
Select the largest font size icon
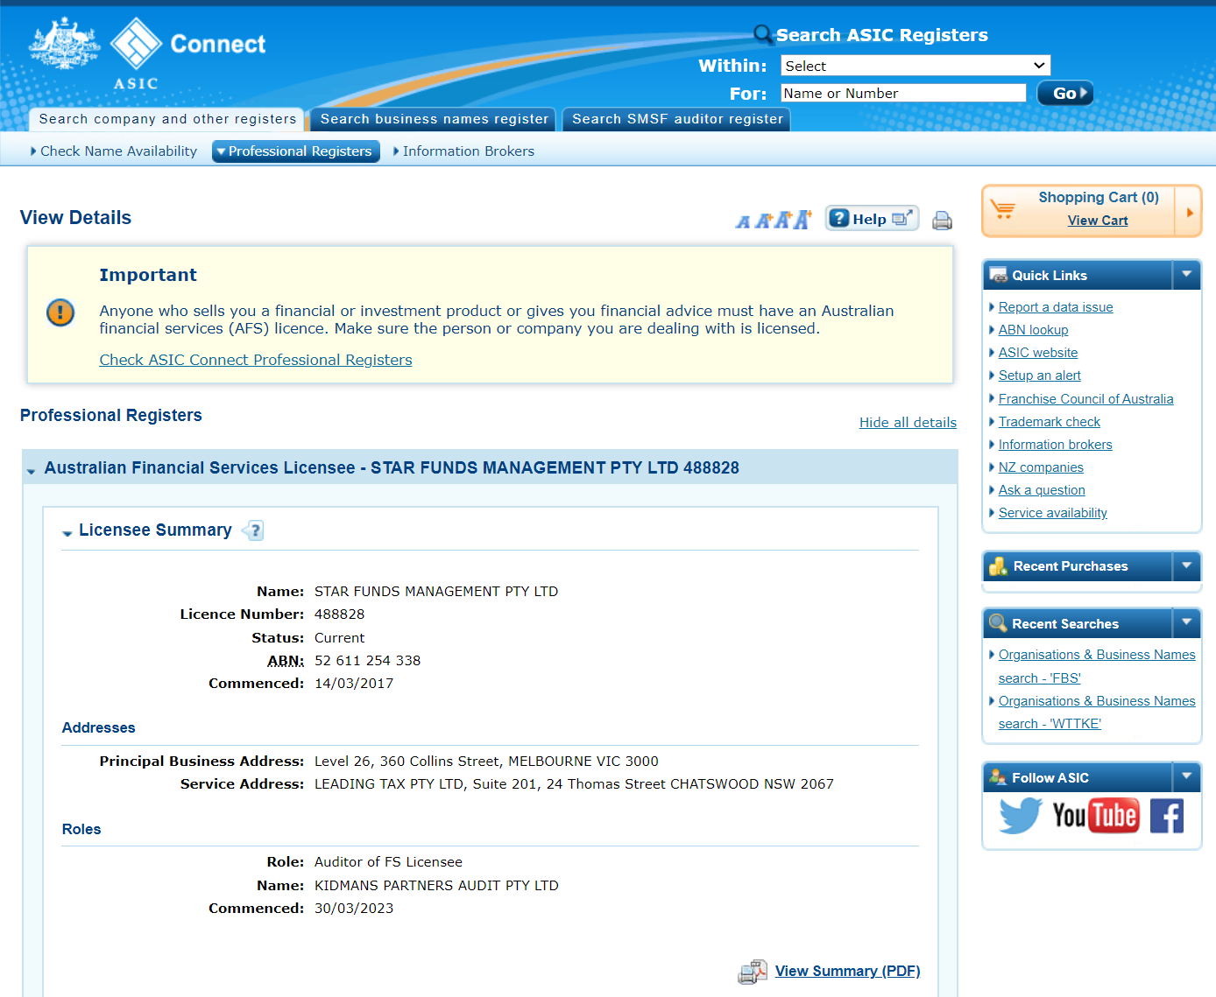click(802, 219)
